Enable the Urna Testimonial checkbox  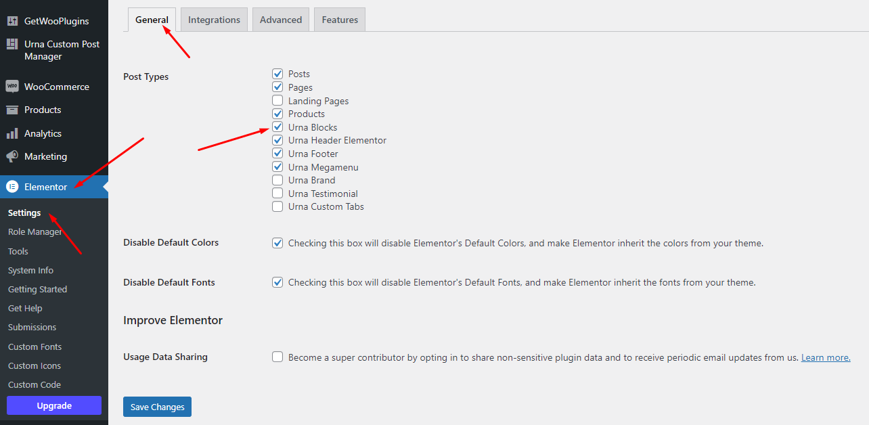(x=277, y=193)
